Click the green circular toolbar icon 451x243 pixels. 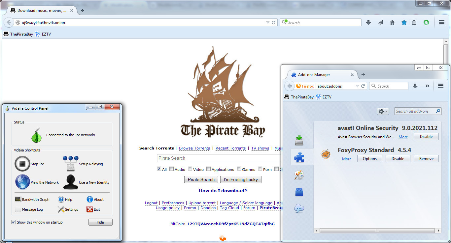click(x=426, y=22)
